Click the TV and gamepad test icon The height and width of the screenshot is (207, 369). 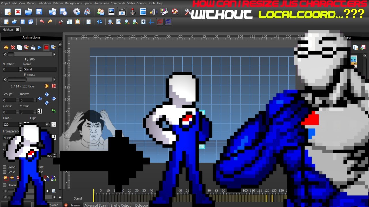click(164, 12)
